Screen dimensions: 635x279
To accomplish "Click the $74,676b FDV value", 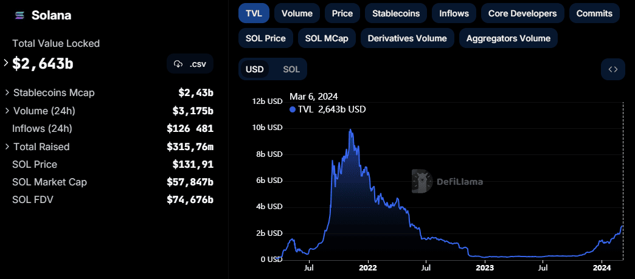I will (x=190, y=199).
